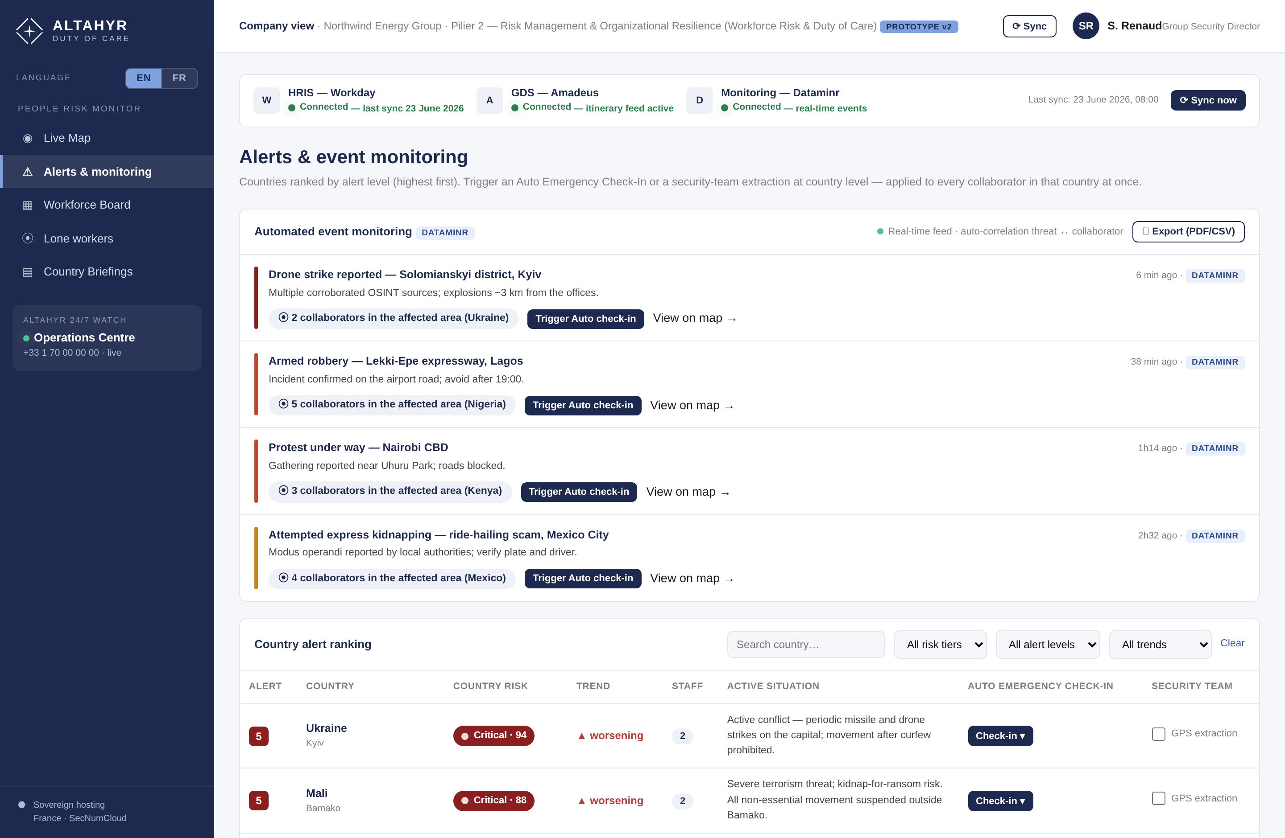
Task: Click the Mali worsening trend arrow
Action: (581, 801)
